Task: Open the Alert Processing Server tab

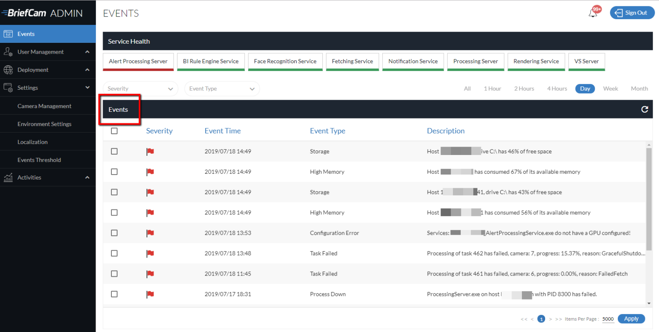Action: tap(138, 61)
